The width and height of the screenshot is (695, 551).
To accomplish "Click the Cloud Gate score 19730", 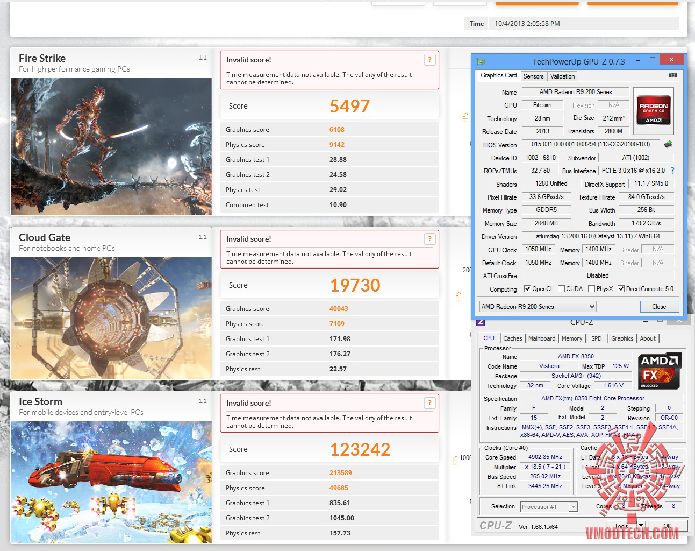I will pyautogui.click(x=355, y=285).
